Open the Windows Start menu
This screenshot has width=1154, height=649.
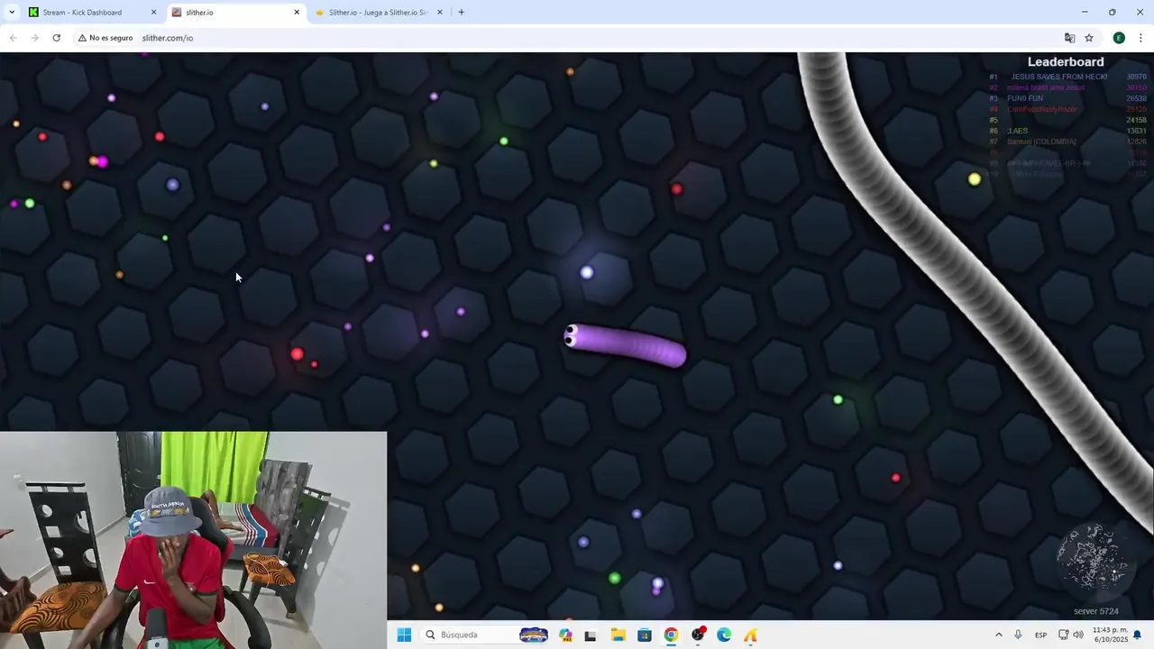(404, 635)
